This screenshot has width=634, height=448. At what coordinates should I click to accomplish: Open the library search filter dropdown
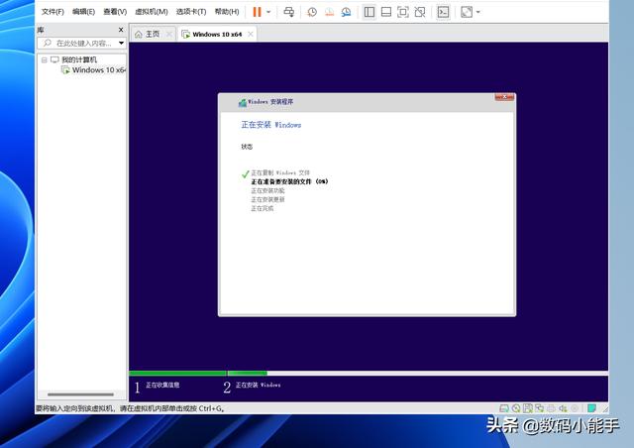point(121,43)
